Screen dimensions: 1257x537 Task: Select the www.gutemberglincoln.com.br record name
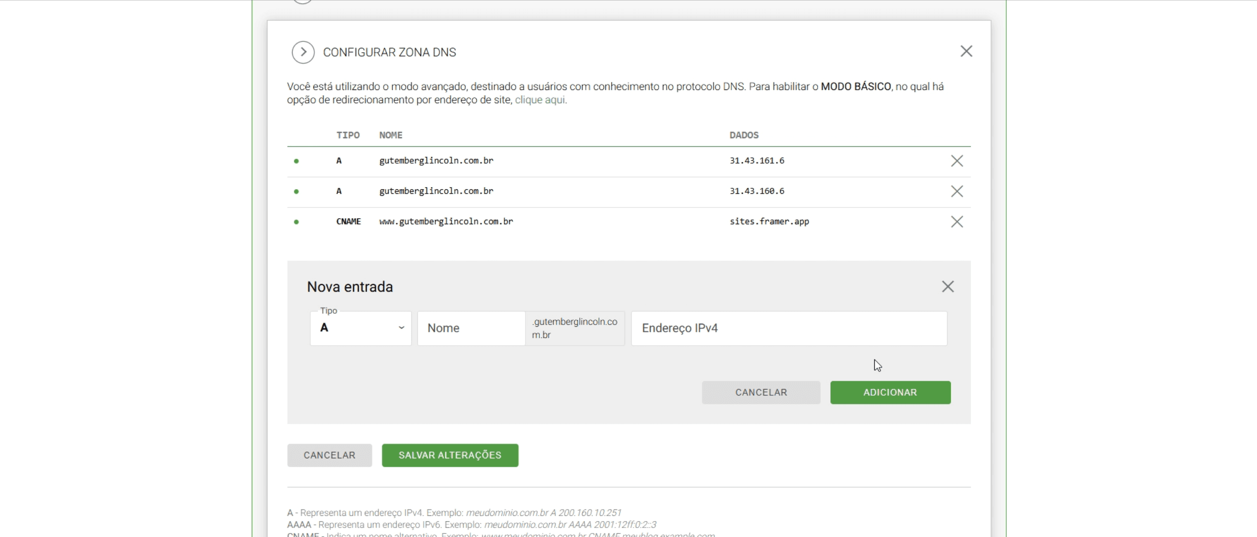click(446, 221)
